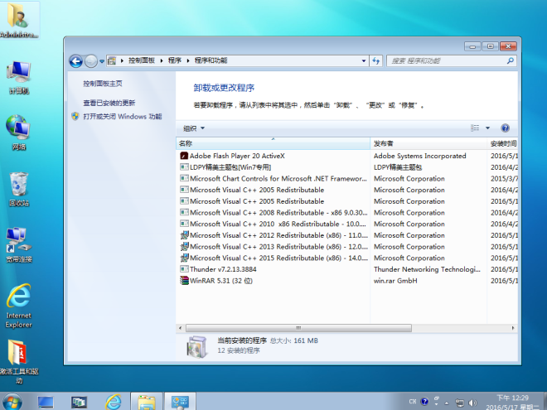Open the 组织 dropdown menu
This screenshot has width=547, height=410.
tap(194, 128)
